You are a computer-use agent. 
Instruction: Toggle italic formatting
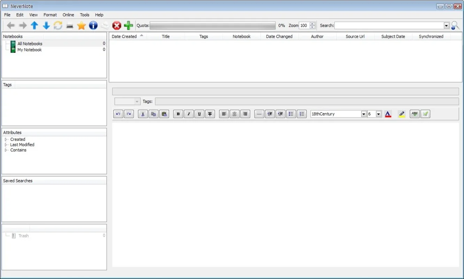(189, 114)
